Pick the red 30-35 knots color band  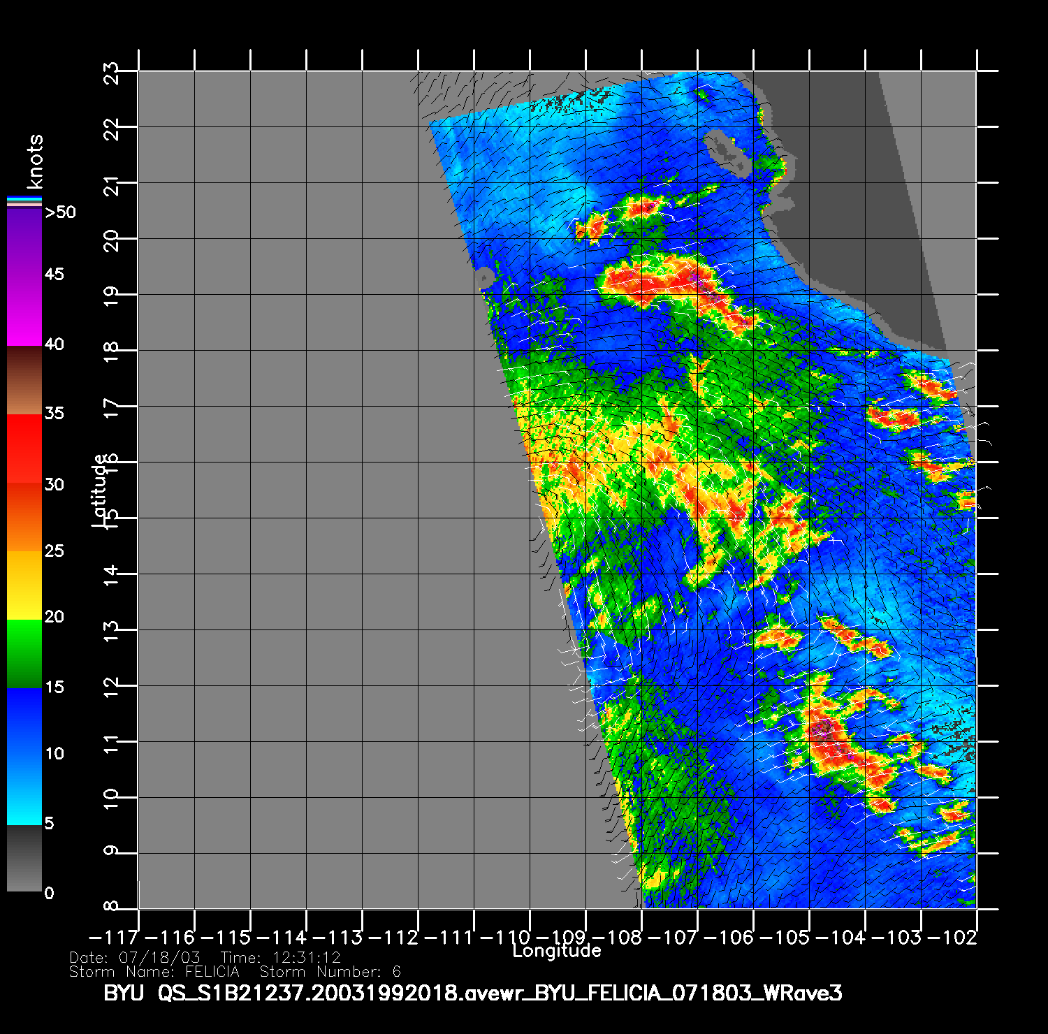click(24, 449)
